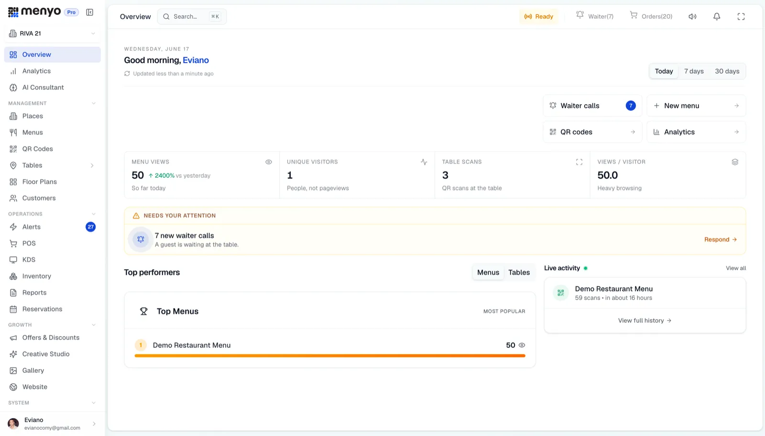
Task: Toggle the sound speaker icon
Action: (692, 17)
